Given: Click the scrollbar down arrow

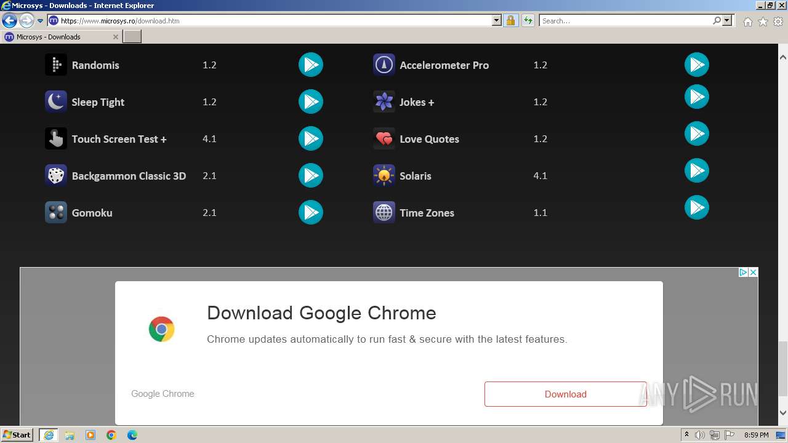Looking at the screenshot, I should [783, 413].
